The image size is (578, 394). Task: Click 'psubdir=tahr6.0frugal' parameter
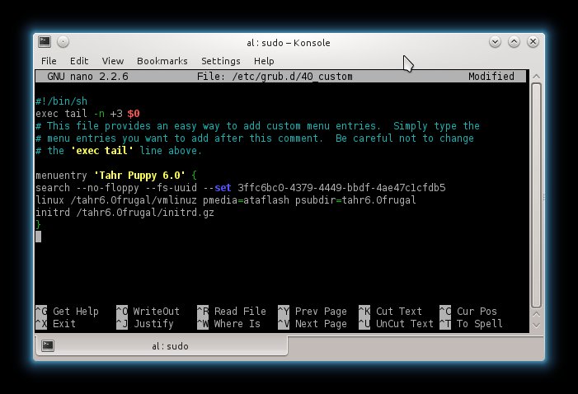click(355, 200)
